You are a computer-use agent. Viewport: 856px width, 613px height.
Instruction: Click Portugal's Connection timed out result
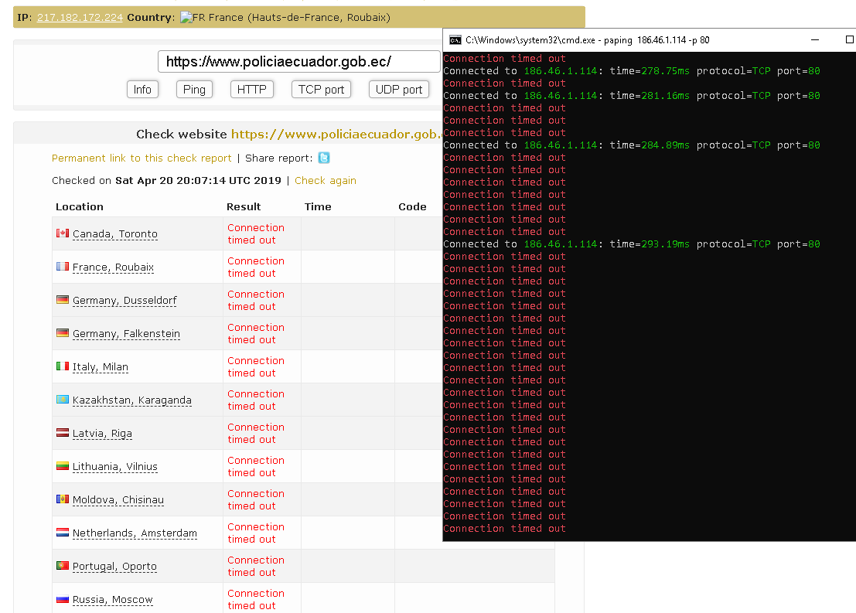pos(255,566)
